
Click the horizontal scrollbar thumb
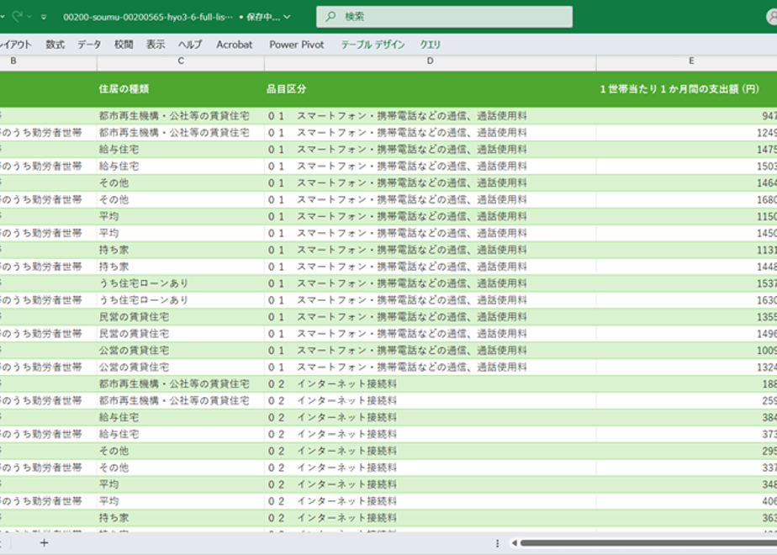(648, 543)
